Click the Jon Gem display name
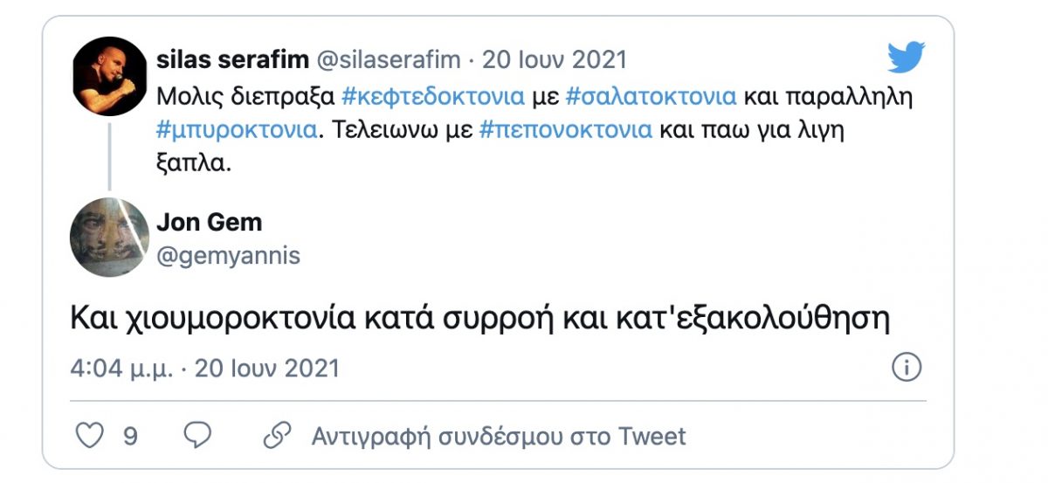The image size is (1048, 483). tap(209, 223)
